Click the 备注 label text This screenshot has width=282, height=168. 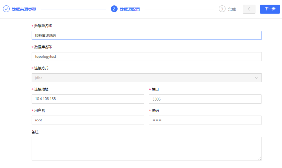pos(35,132)
